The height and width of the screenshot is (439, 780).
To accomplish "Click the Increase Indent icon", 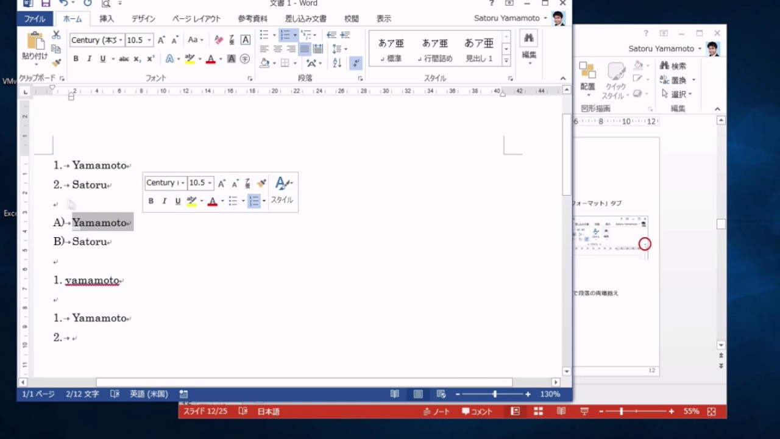I will point(346,35).
